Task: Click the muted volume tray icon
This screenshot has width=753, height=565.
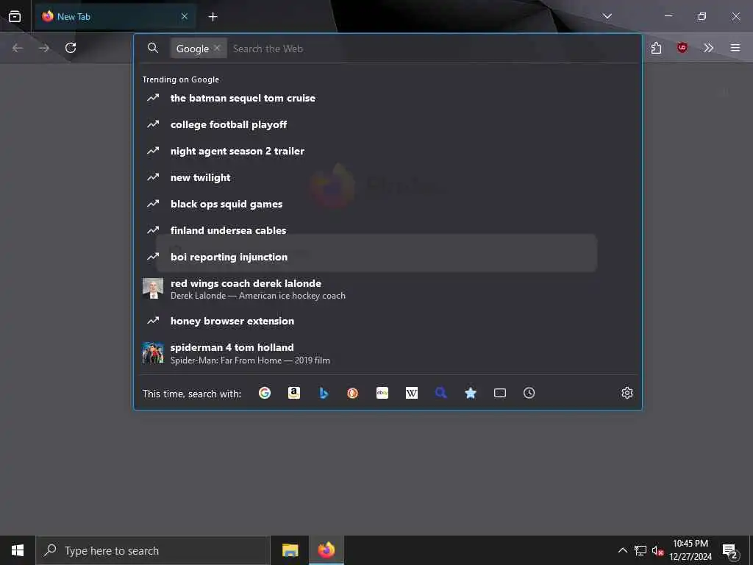Action: 657,550
